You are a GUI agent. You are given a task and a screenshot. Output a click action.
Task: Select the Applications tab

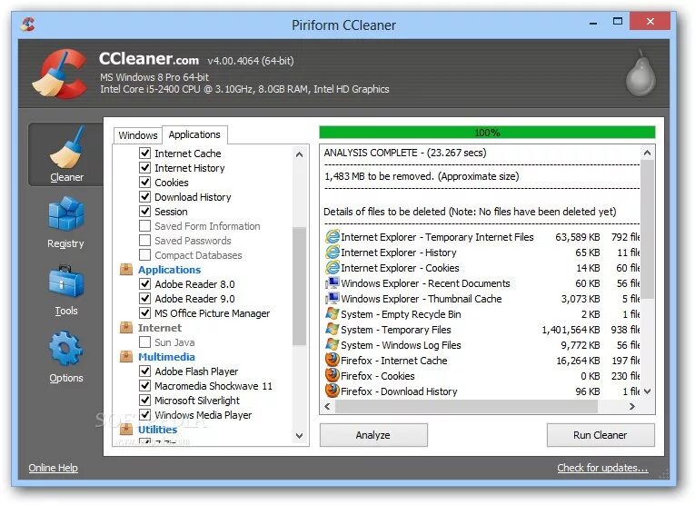194,134
